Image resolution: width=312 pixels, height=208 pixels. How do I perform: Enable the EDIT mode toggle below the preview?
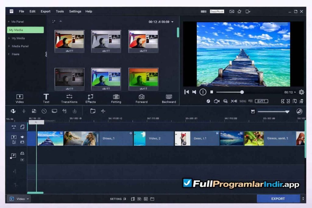click(x=261, y=101)
